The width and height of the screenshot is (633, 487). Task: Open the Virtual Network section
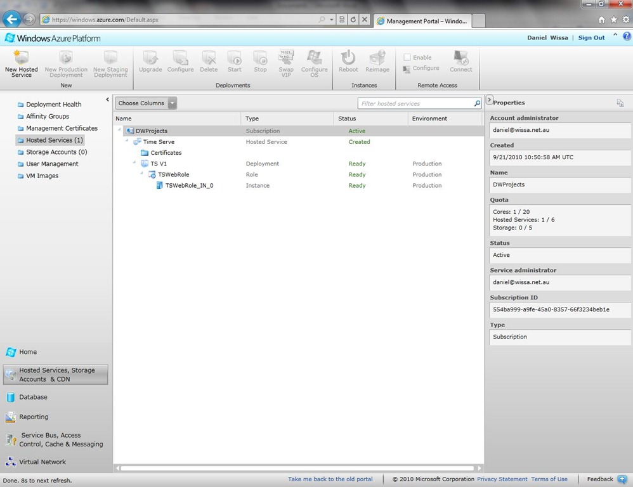click(42, 462)
